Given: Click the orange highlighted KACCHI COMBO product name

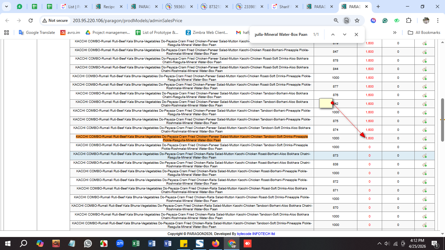Looking at the screenshot, I should click(x=192, y=138).
